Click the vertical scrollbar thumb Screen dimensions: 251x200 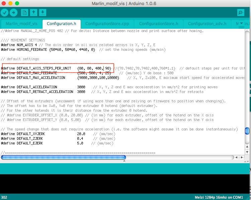coord(247,131)
